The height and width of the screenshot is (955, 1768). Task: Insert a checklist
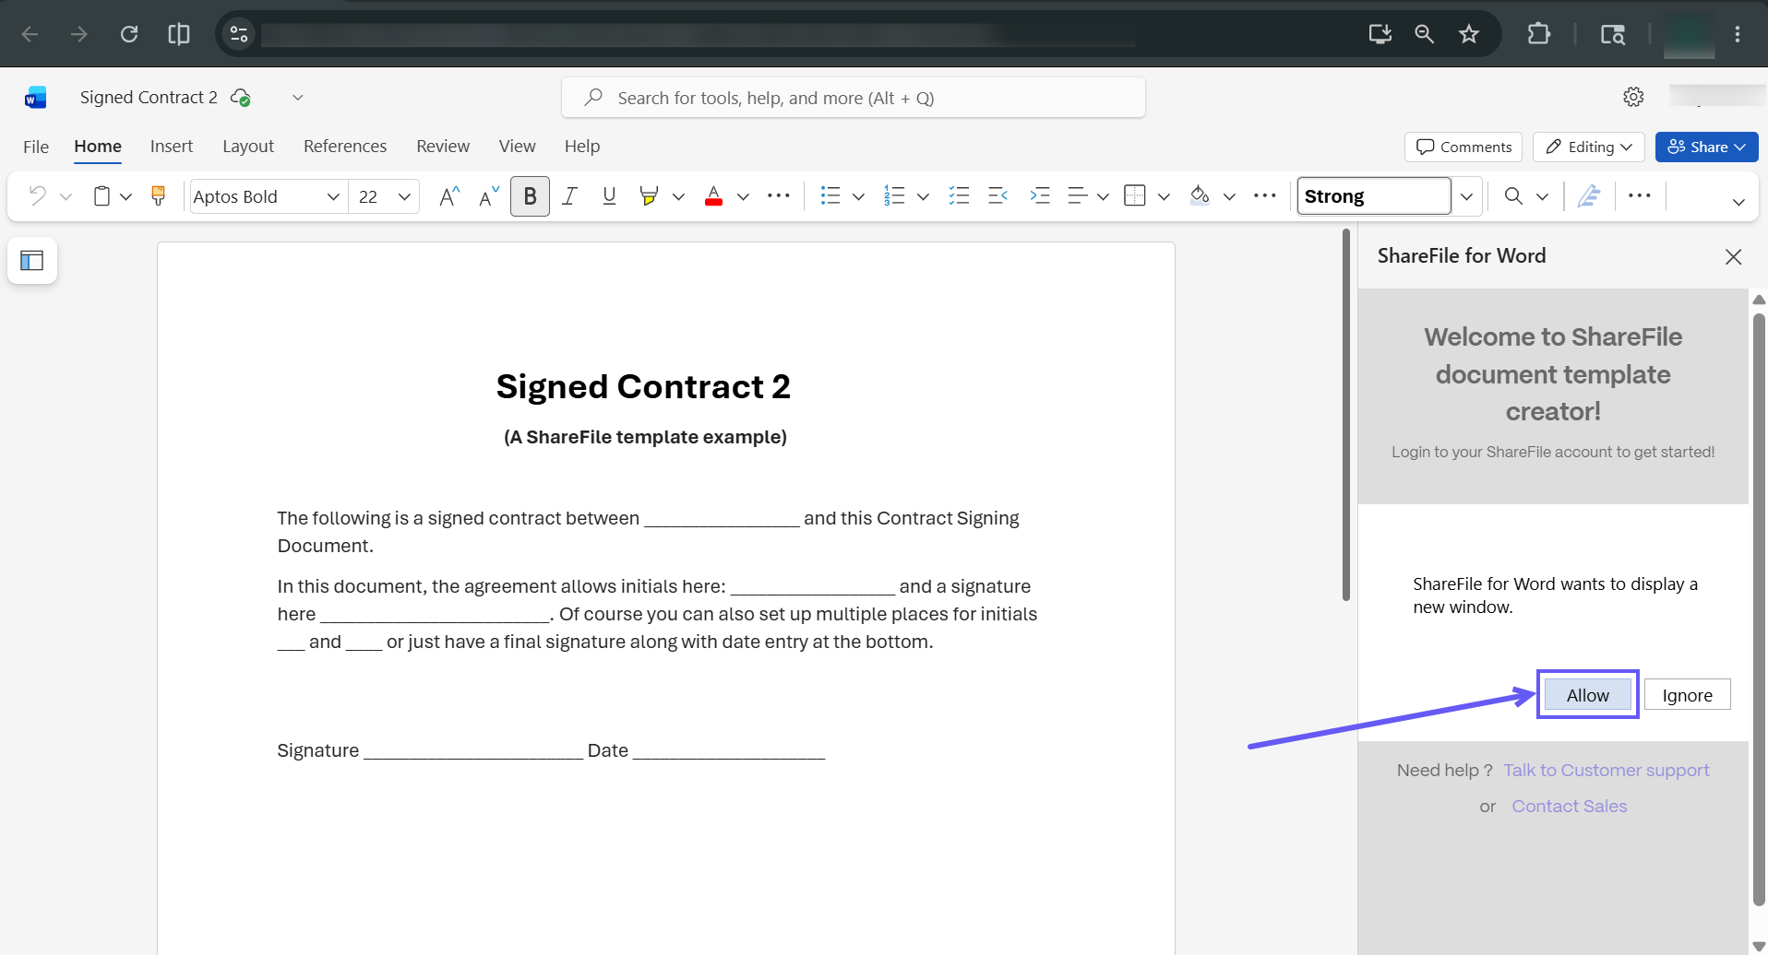click(x=959, y=195)
